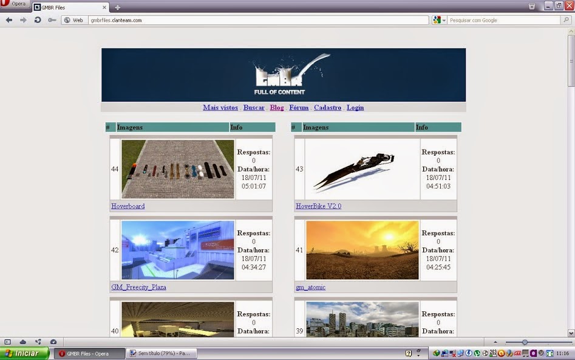Click the Web site info badge
The height and width of the screenshot is (360, 575).
[73, 20]
